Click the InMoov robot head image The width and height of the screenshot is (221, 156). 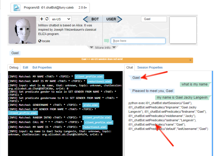(22, 30)
